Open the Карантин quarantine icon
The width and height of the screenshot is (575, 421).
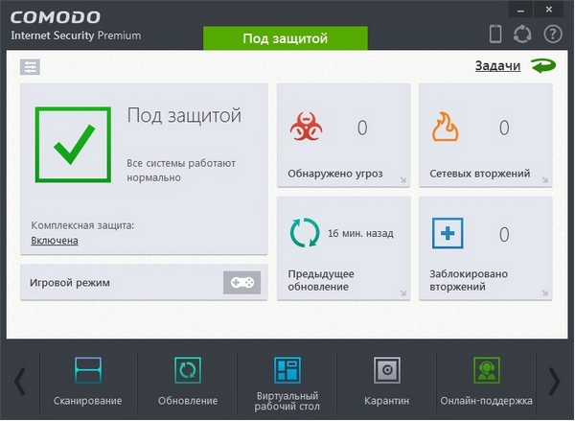pos(387,370)
